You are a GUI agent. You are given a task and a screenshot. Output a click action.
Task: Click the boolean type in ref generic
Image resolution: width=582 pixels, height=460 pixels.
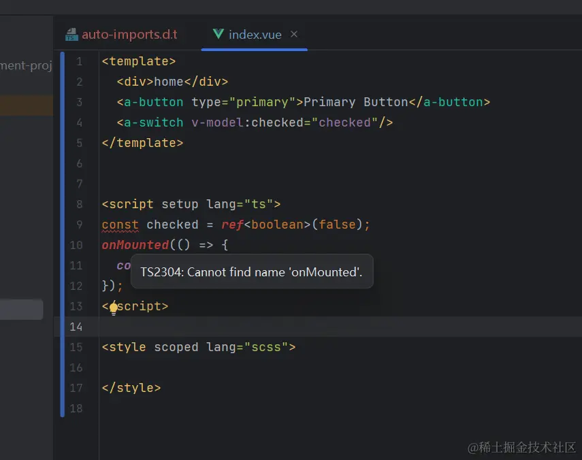277,225
